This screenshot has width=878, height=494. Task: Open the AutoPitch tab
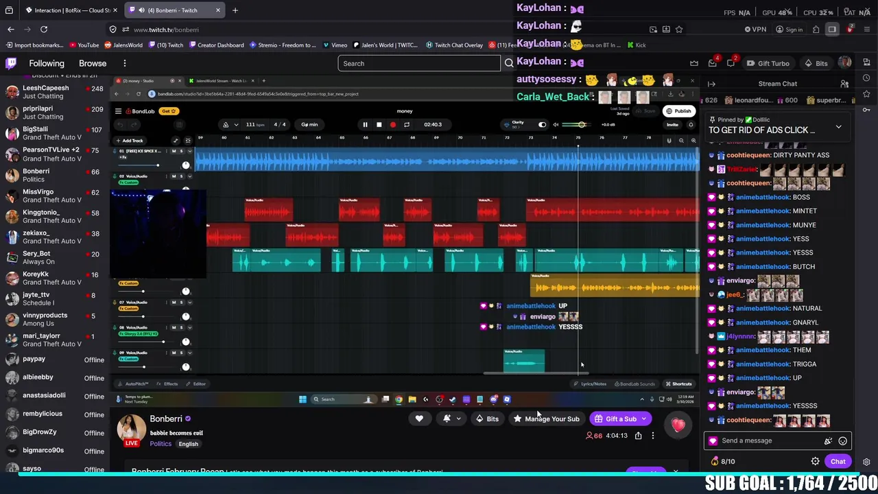click(x=134, y=384)
